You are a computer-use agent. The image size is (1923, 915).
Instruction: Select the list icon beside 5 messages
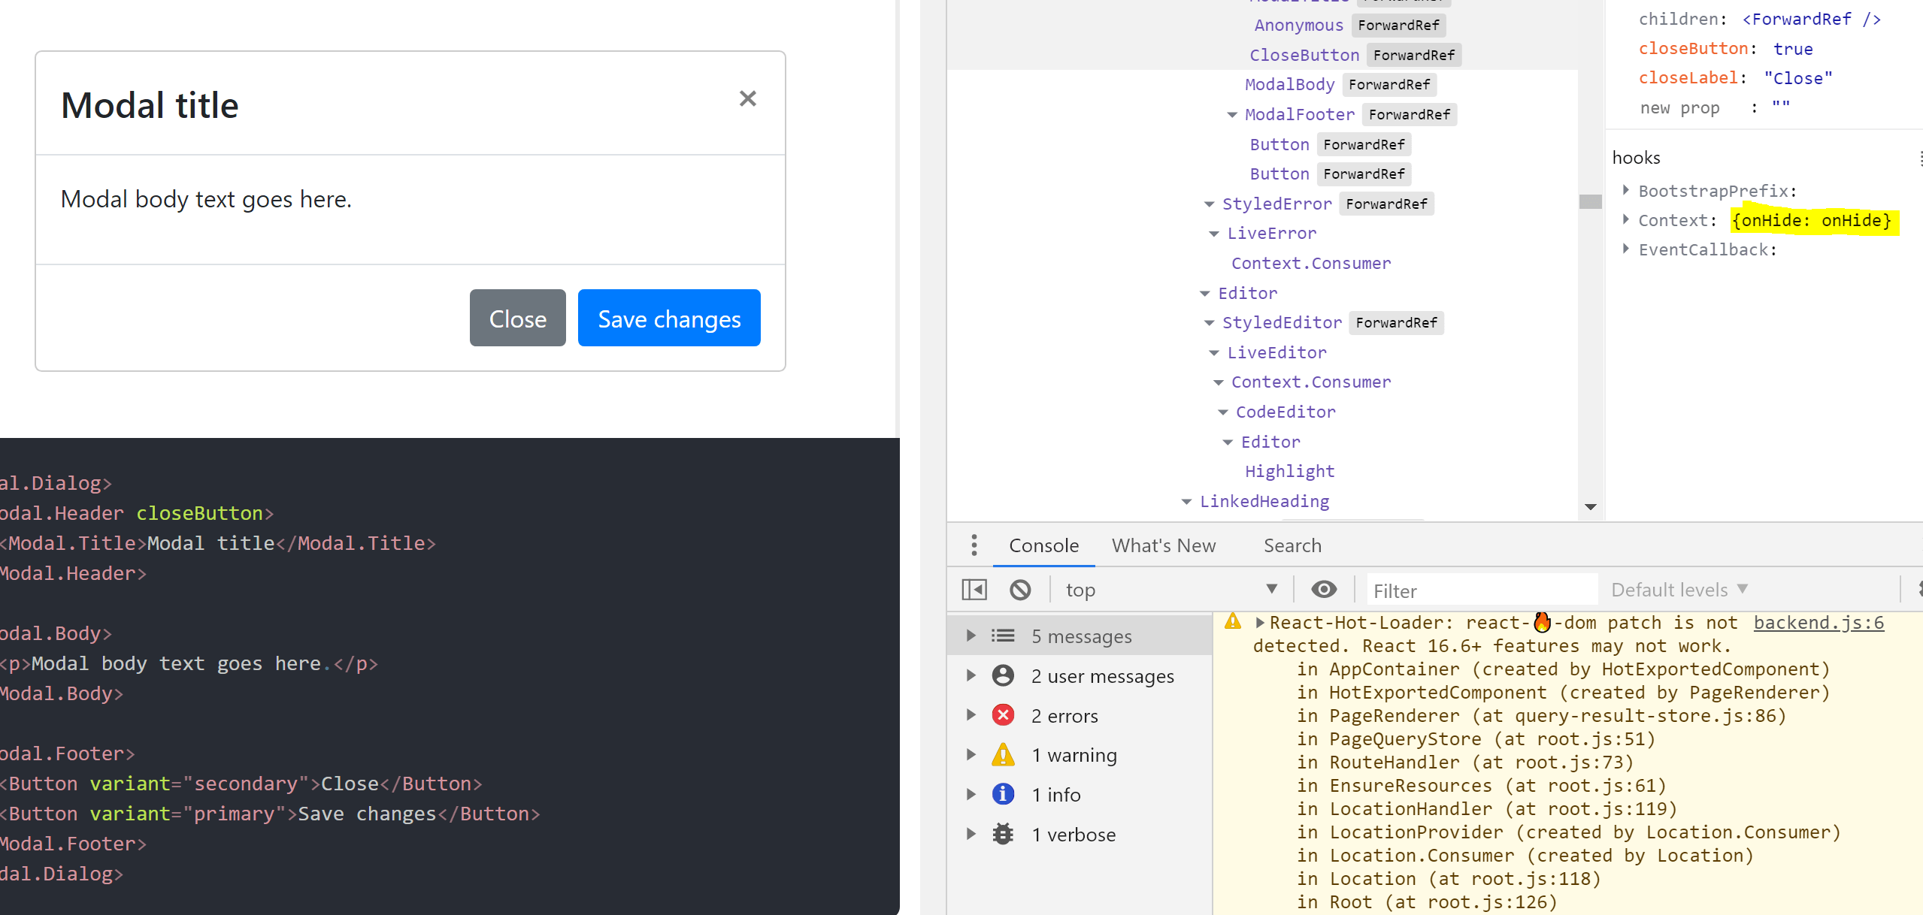pos(1003,636)
